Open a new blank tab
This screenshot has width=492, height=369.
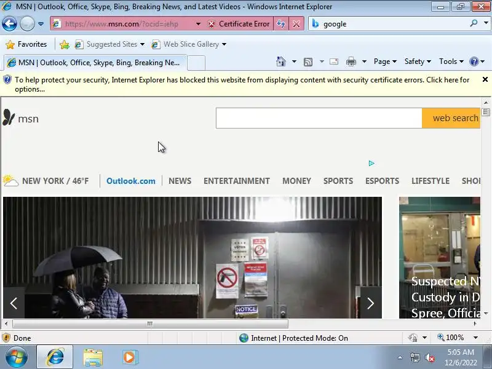(x=196, y=63)
